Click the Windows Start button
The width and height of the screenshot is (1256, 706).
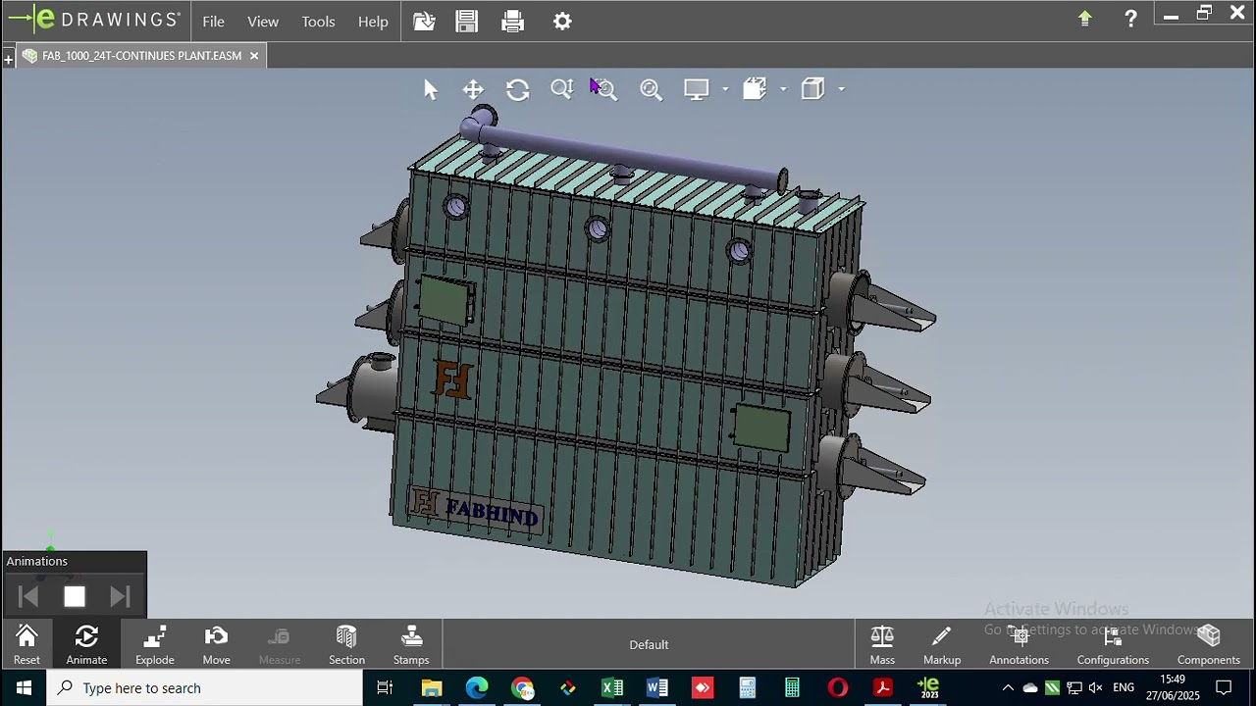tap(23, 688)
